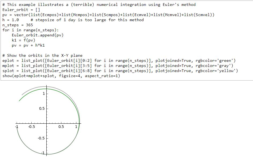Click the line 'pv = pv + h*k1'
This screenshot has width=253, height=159.
[x=28, y=46]
